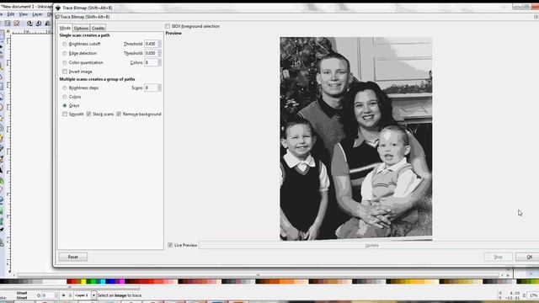Toggle current layer visibility icon in status bar
This screenshot has width=539, height=303.
63,295
